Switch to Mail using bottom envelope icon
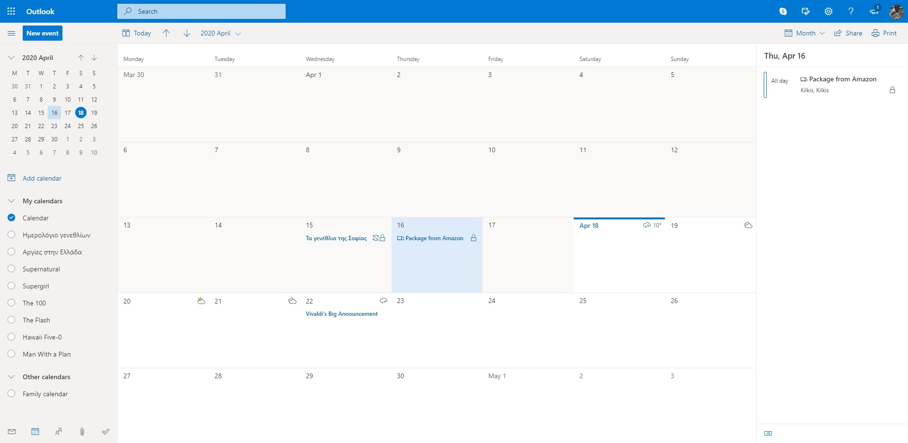The height and width of the screenshot is (443, 908). pos(12,432)
